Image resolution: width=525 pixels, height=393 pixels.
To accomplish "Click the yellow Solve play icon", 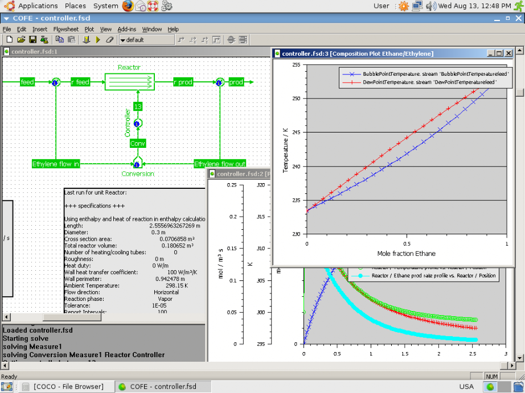I will [x=98, y=40].
